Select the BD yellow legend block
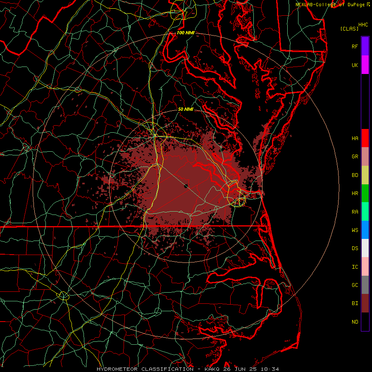Image resolution: width=372 pixels, height=372 pixels. point(365,175)
